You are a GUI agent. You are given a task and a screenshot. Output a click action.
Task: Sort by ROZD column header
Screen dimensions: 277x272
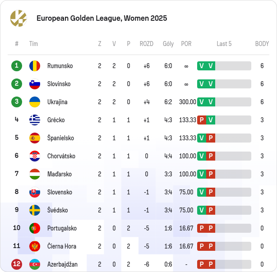147,44
